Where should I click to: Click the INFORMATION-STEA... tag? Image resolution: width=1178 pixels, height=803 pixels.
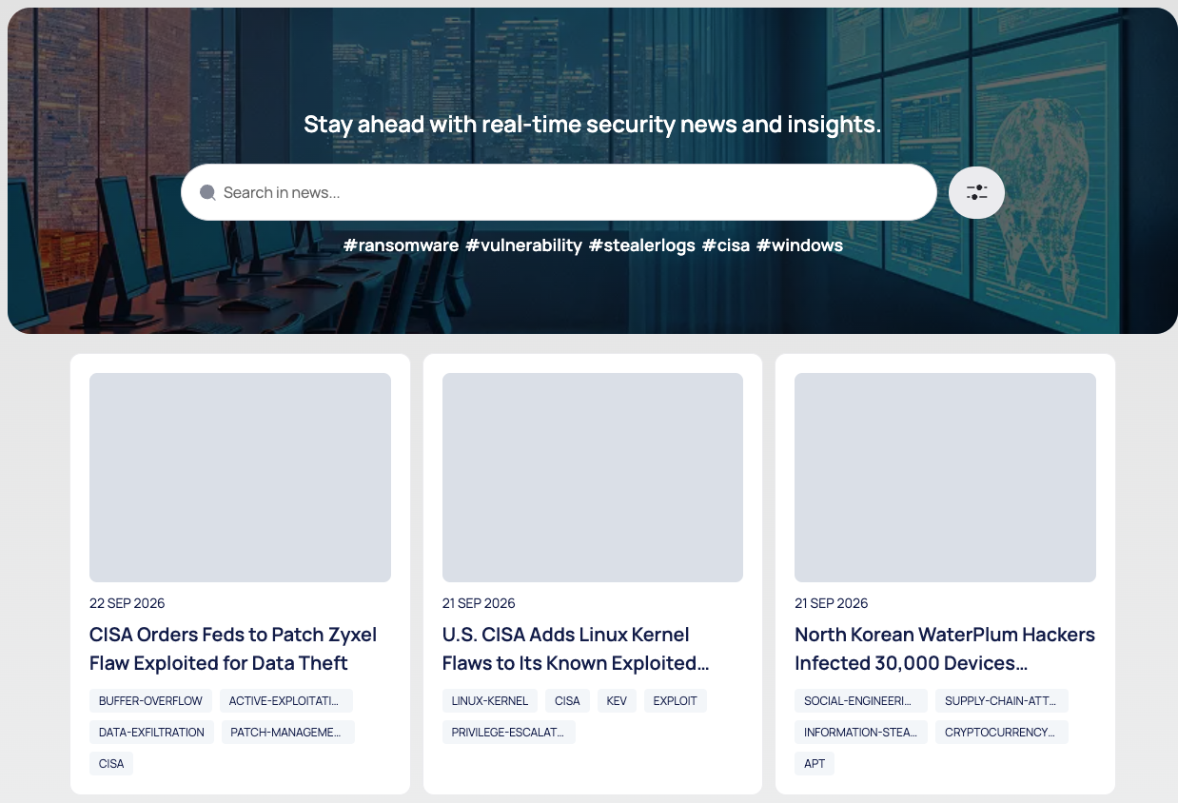point(861,733)
